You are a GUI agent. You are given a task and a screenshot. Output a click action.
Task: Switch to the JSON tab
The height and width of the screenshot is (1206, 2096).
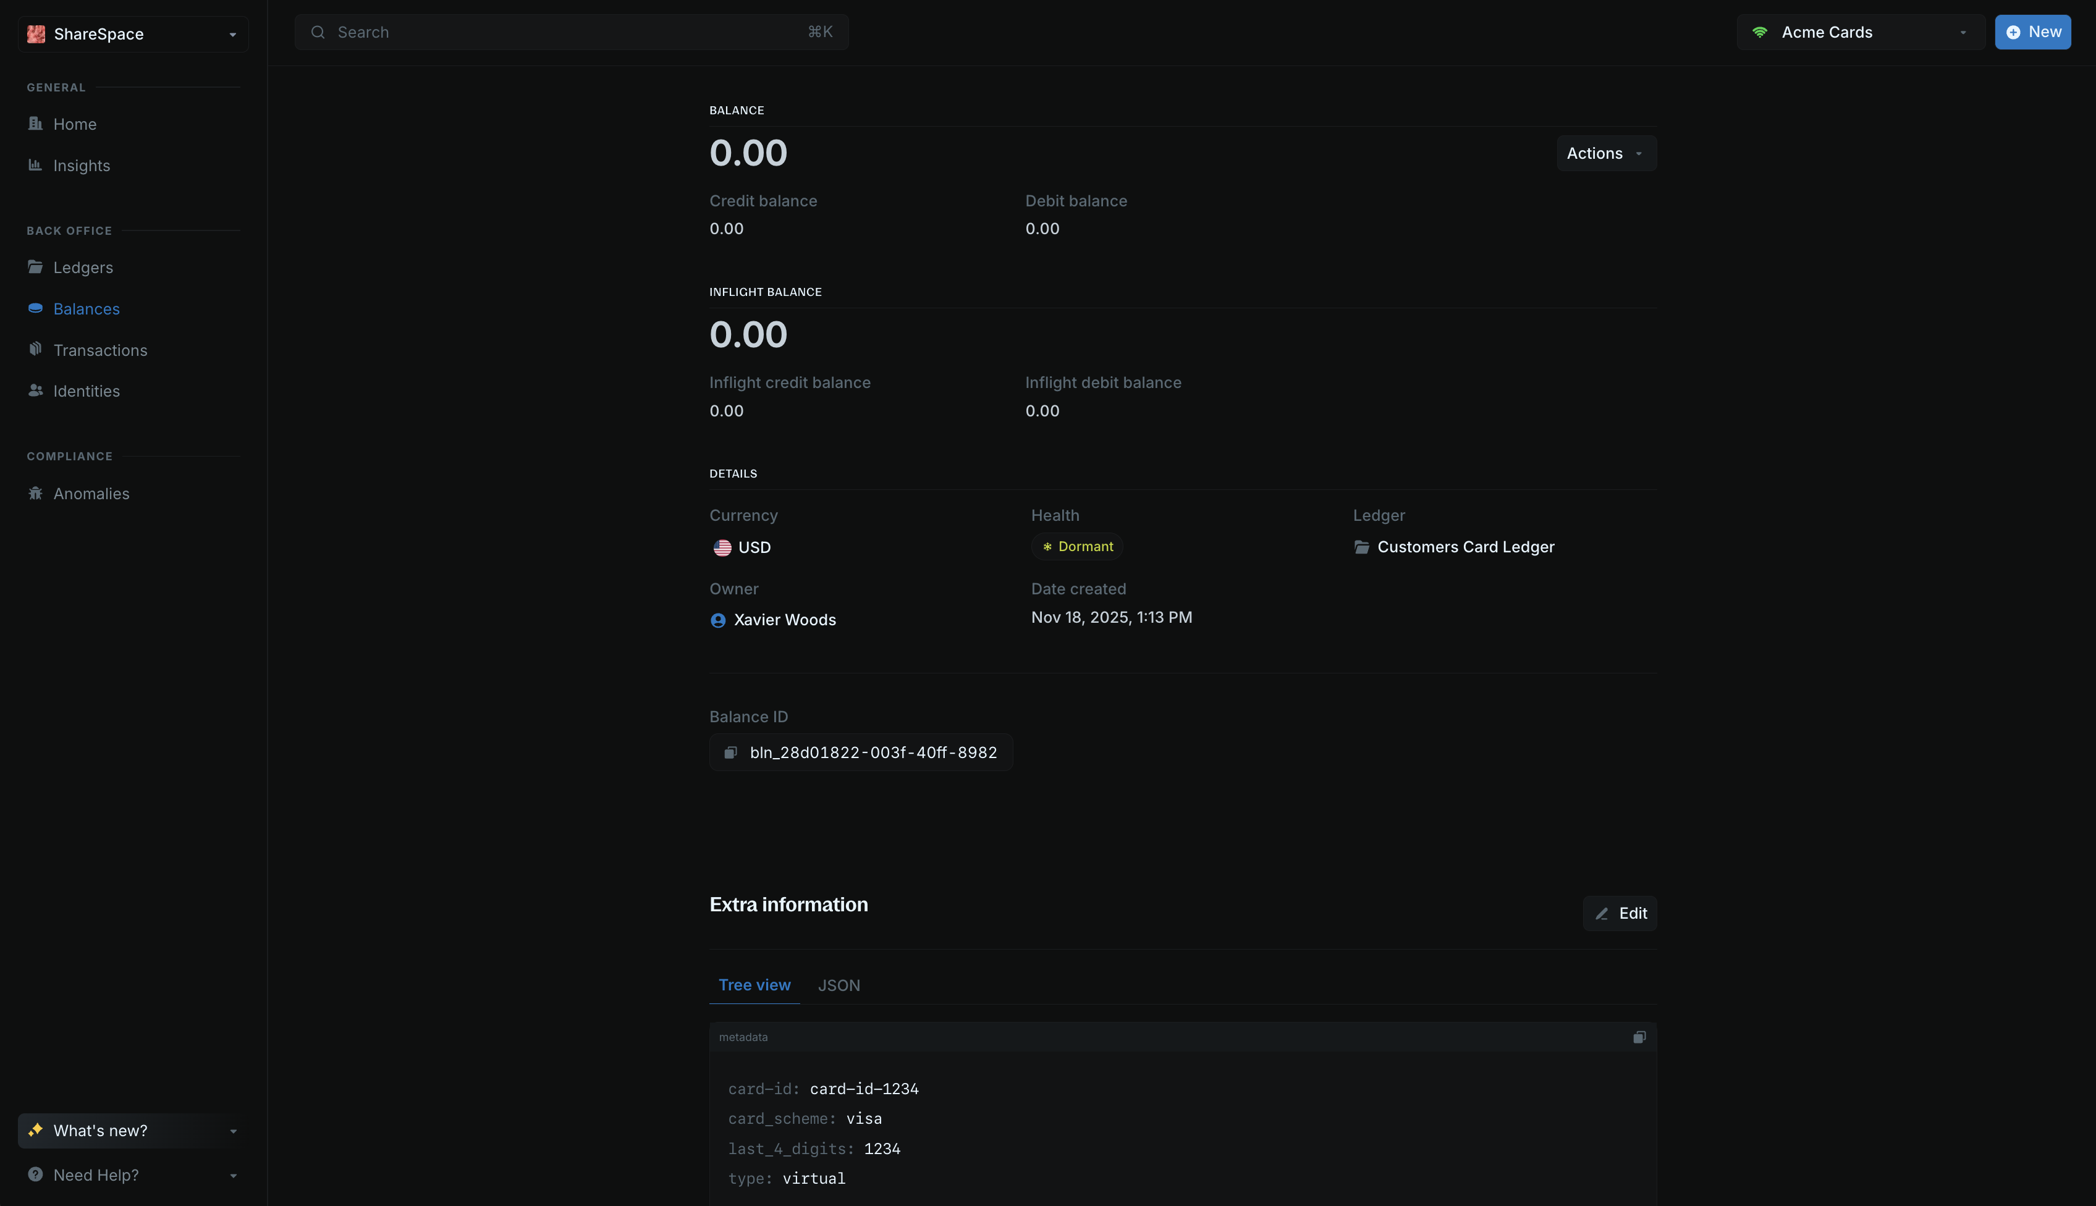tap(839, 985)
